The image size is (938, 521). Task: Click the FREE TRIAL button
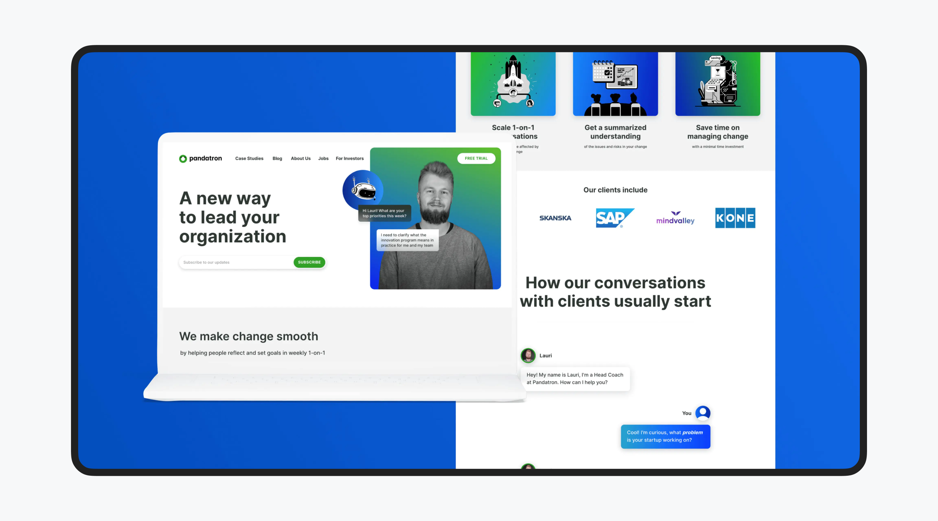tap(476, 158)
